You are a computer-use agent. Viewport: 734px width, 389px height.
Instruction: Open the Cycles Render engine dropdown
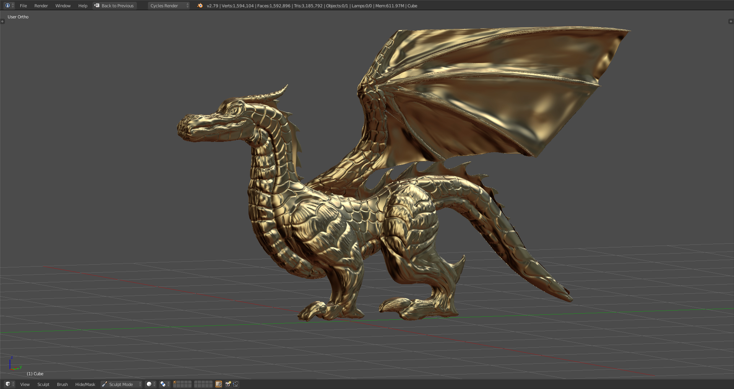(169, 6)
